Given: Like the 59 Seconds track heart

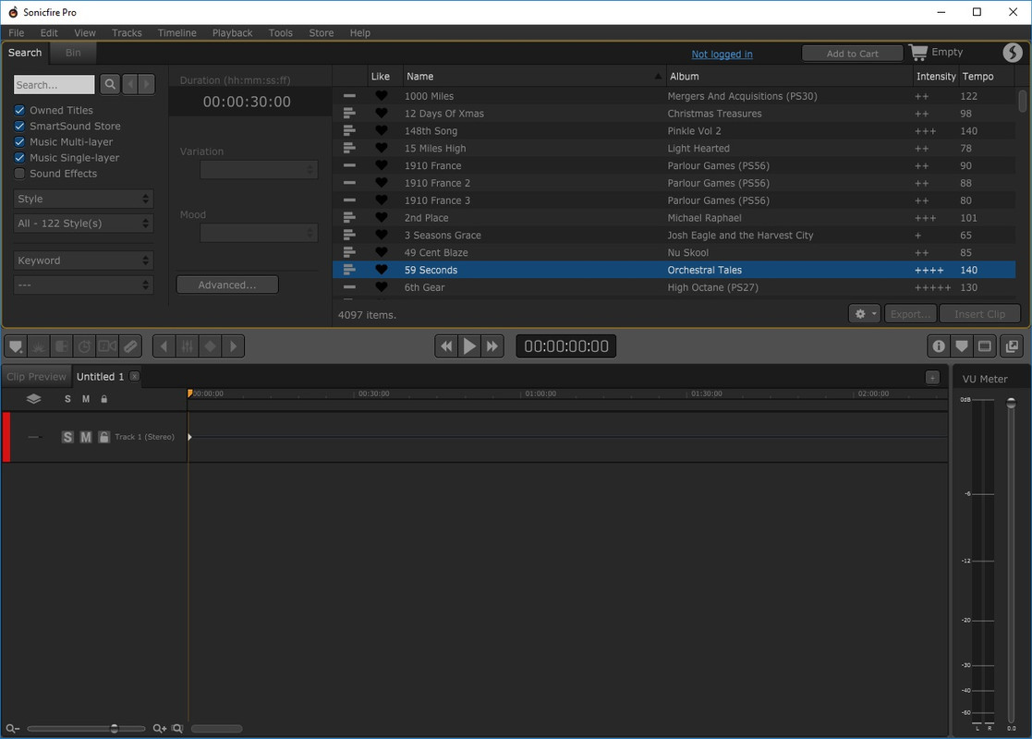Looking at the screenshot, I should [x=381, y=270].
